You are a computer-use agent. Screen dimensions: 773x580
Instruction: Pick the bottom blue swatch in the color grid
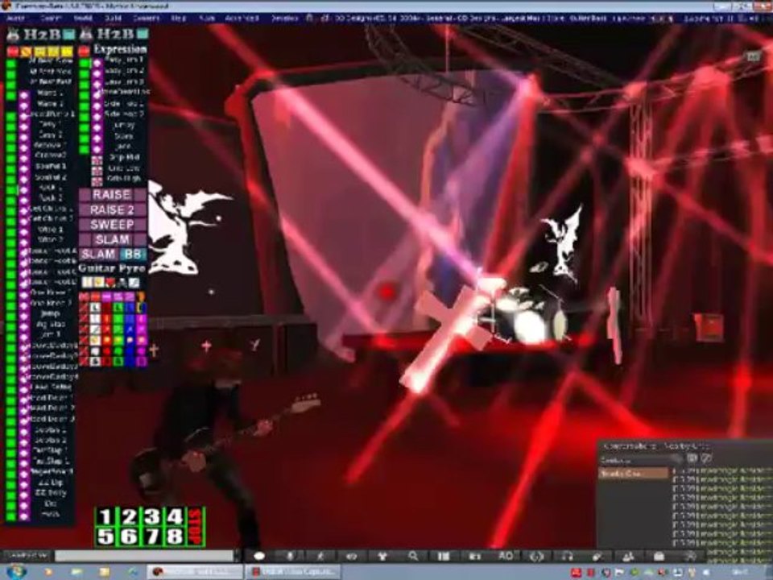pos(130,362)
